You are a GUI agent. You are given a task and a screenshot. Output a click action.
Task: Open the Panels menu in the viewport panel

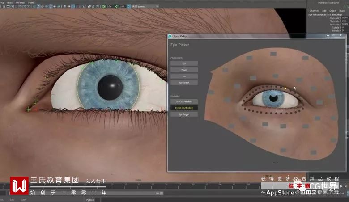click(31, 2)
